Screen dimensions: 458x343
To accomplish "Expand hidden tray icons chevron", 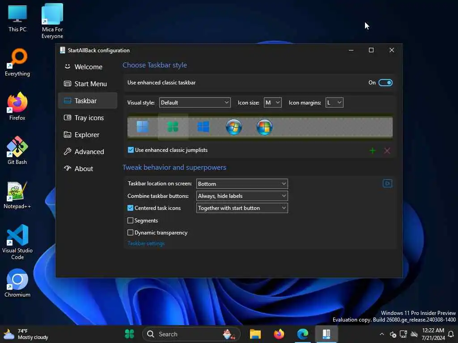I will 382,334.
